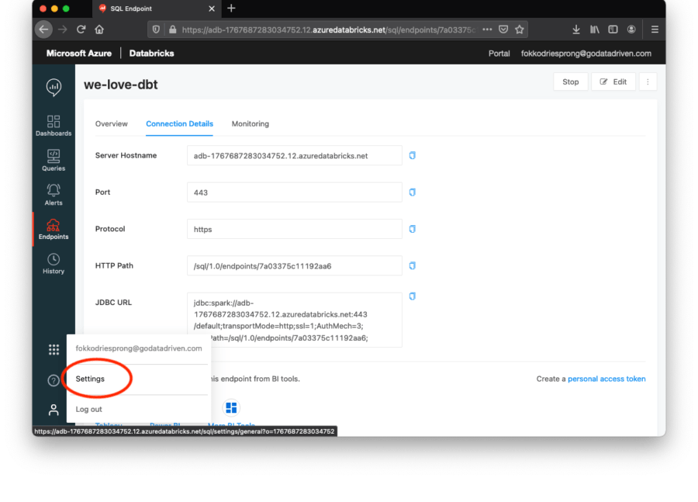Click the tracking protection shield icon
The height and width of the screenshot is (502, 698).
[156, 29]
